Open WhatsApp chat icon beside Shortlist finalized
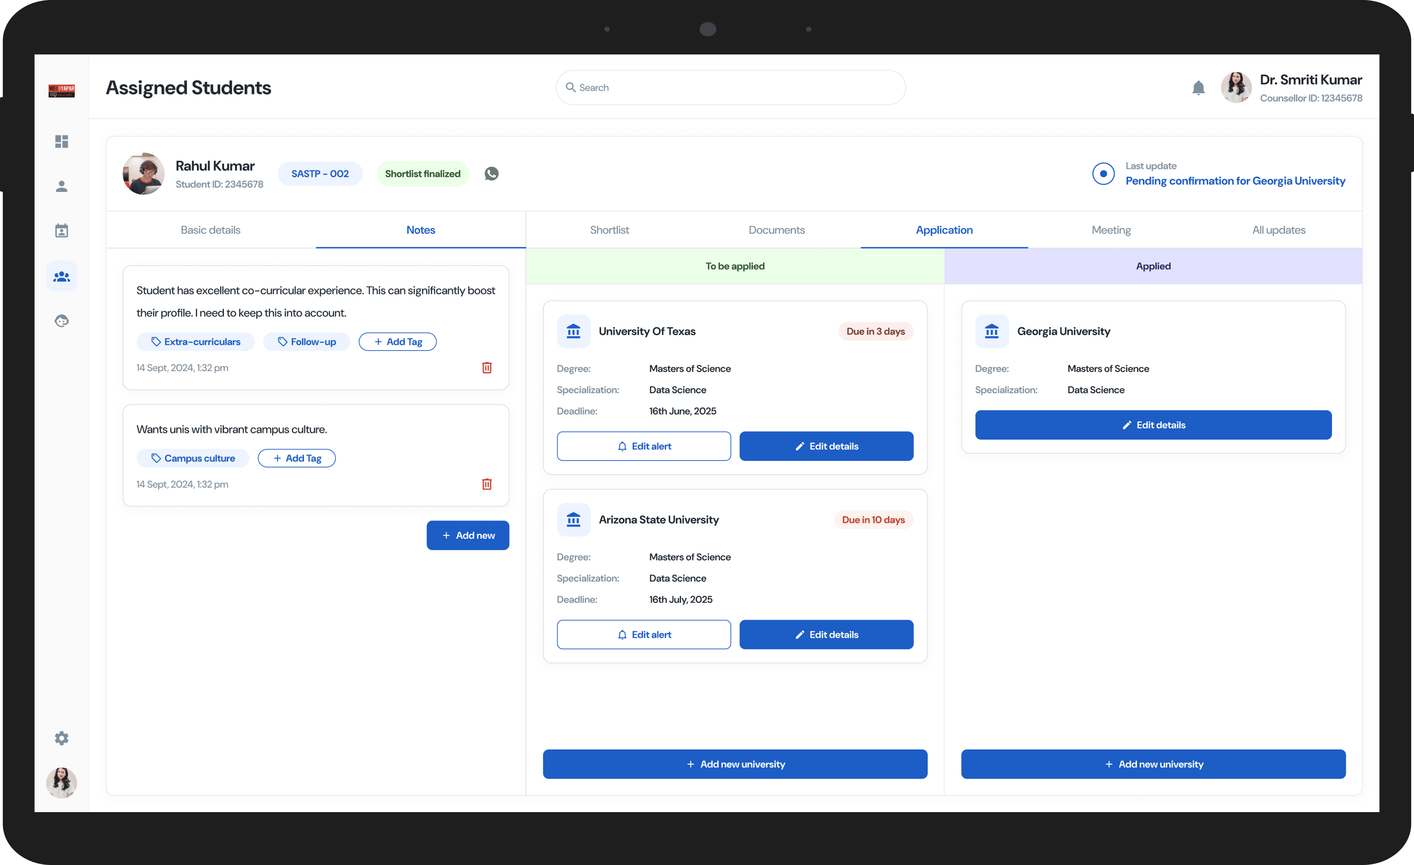The width and height of the screenshot is (1414, 865). point(491,174)
